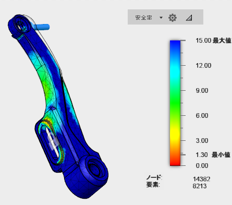The image size is (232, 205).
Task: Select the 安全率 label in legend toolbar
Action: pos(143,18)
